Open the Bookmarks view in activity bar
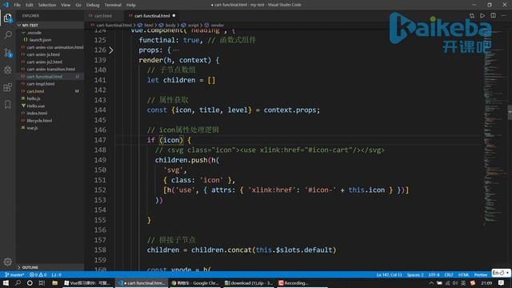 (7, 105)
